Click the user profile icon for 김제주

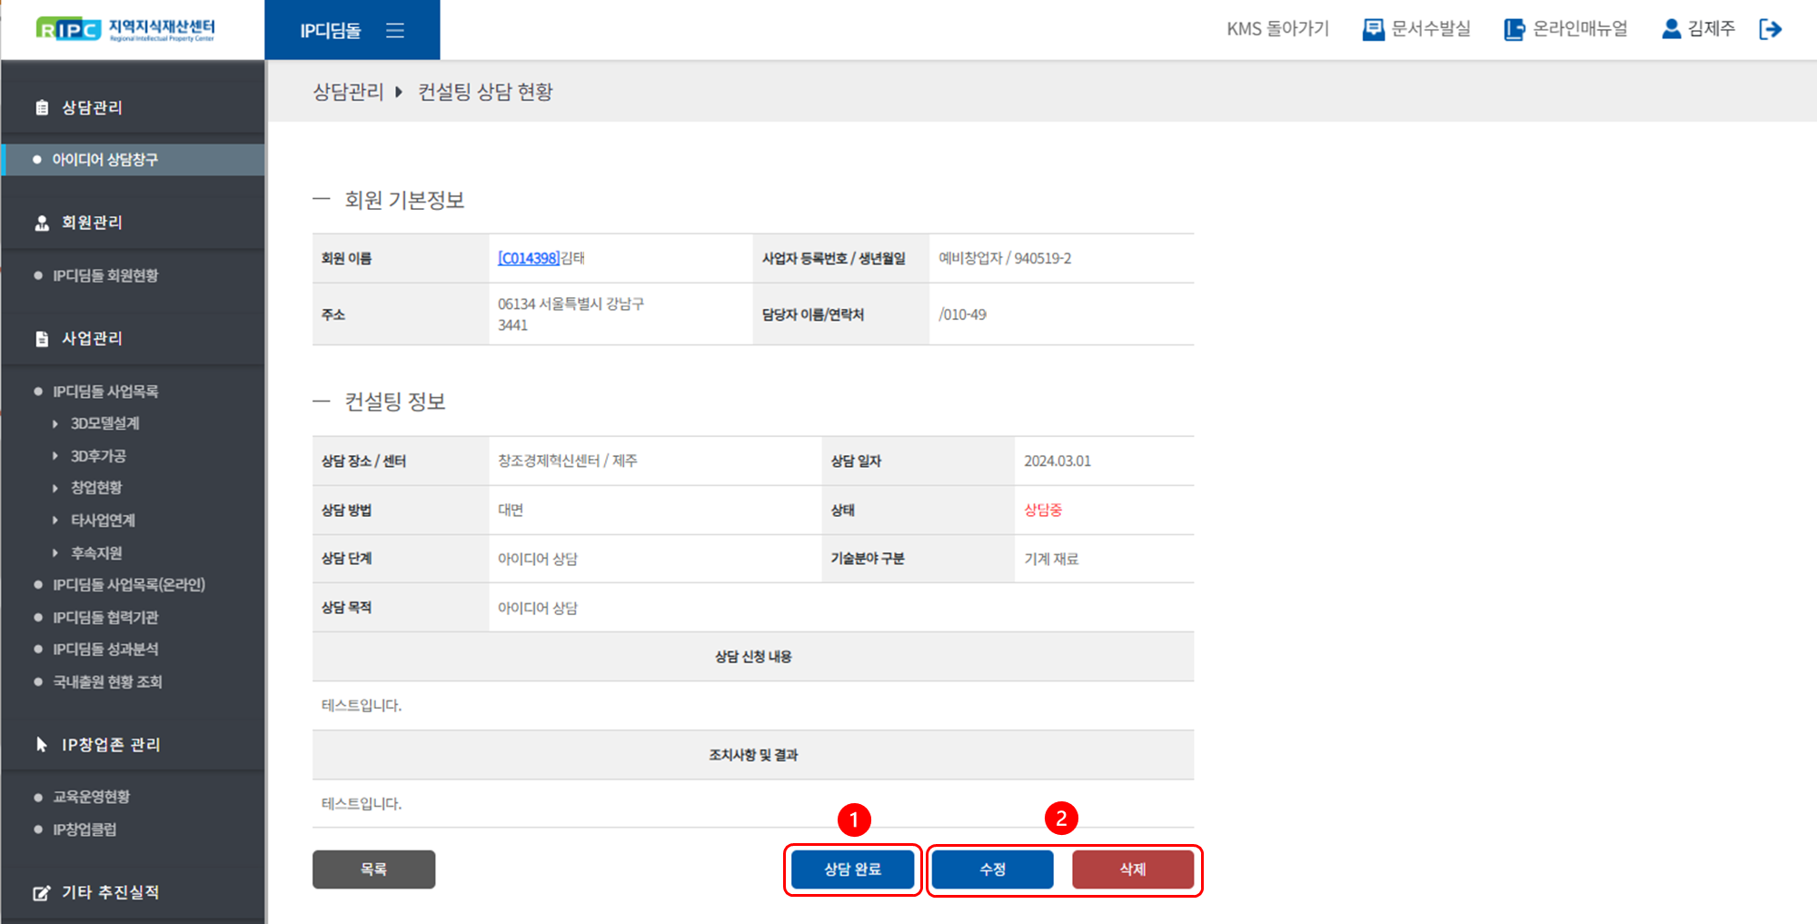[1671, 29]
